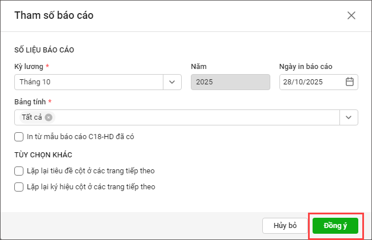Select the "Tất cả" chip label
This screenshot has width=372, height=240.
coord(32,117)
